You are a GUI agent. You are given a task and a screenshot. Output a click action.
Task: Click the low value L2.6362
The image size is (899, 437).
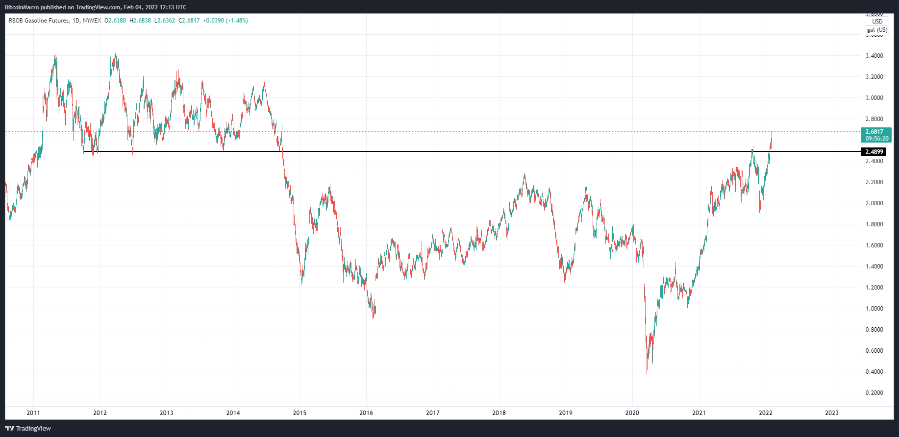[x=165, y=21]
